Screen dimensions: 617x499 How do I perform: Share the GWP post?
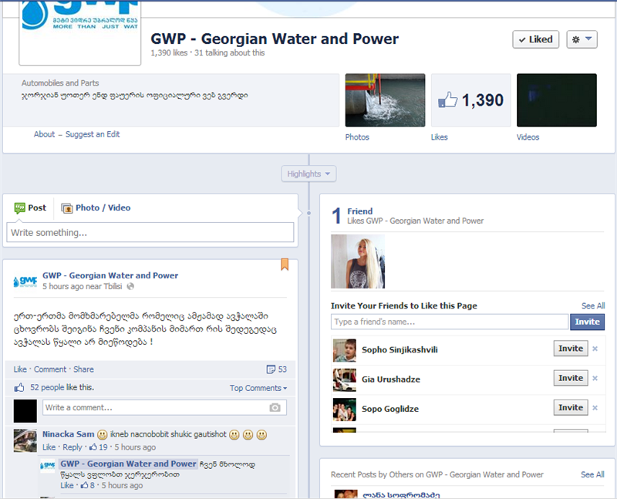(x=83, y=369)
